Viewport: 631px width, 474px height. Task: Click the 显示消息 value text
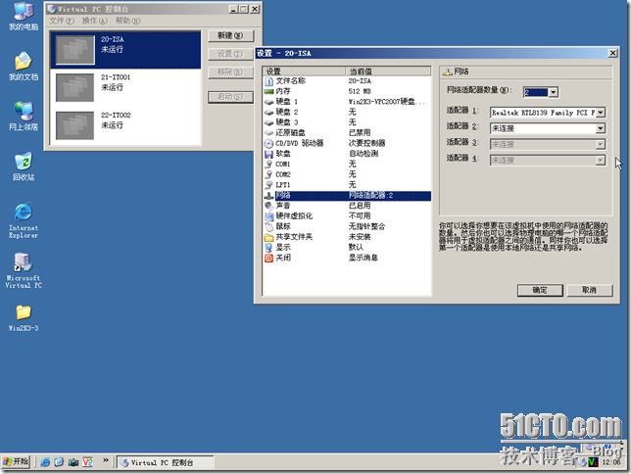363,258
